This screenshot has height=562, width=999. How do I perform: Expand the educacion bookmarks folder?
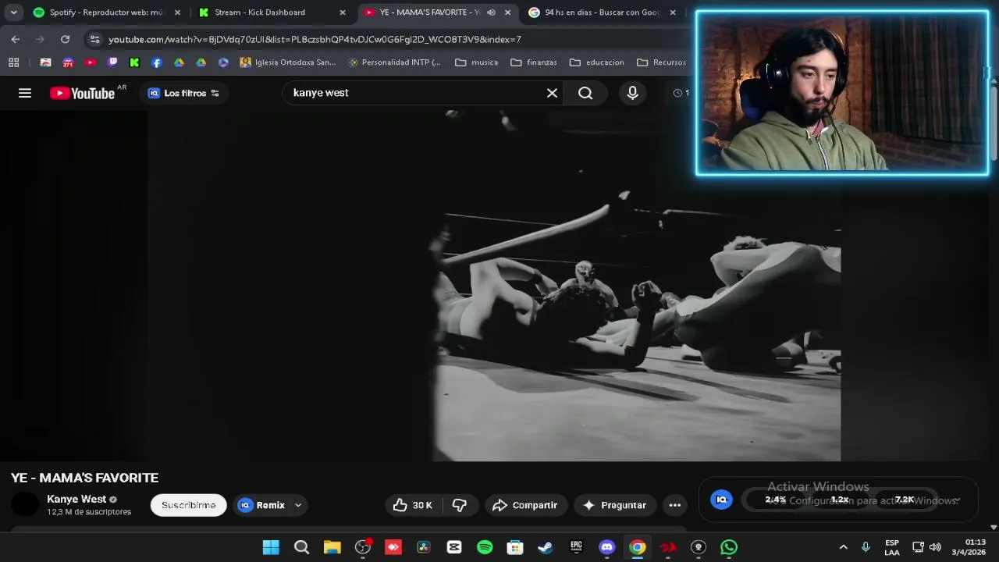[597, 62]
